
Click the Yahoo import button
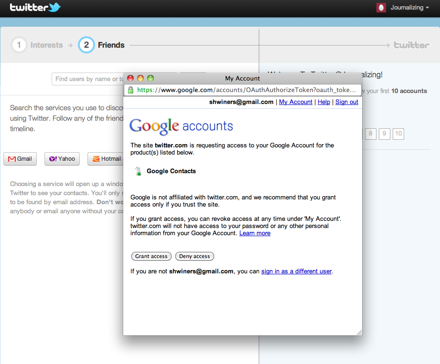pos(62,159)
